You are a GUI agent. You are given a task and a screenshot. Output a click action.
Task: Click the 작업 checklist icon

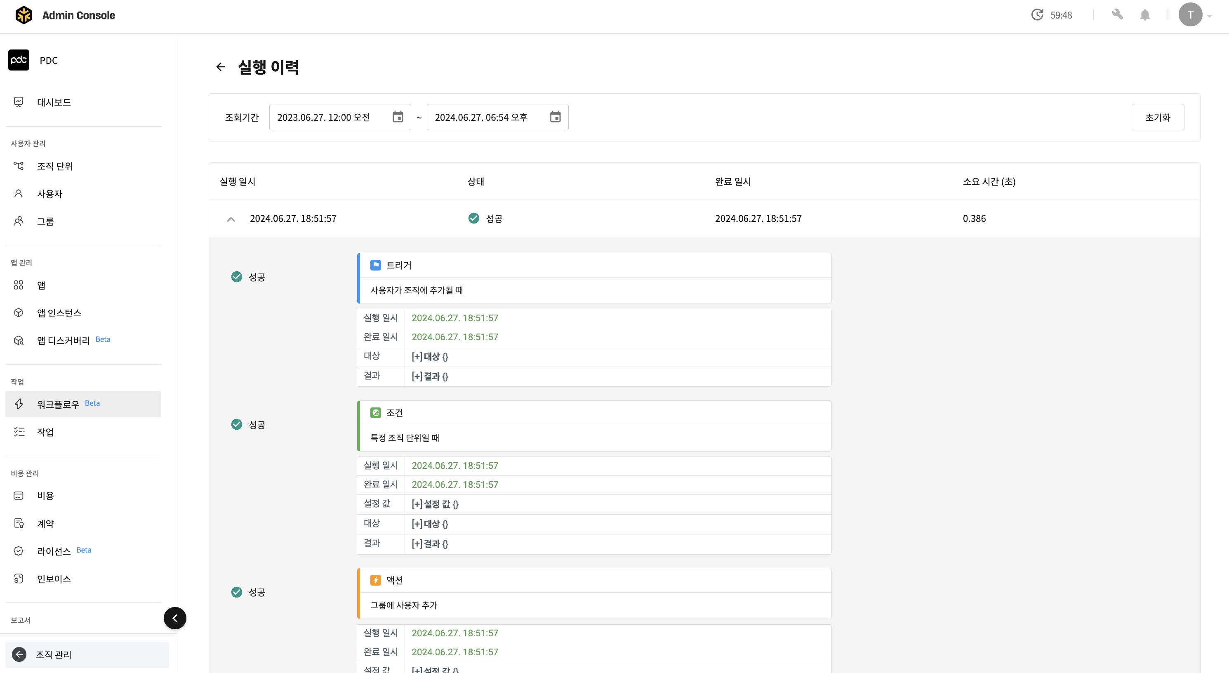pos(19,432)
